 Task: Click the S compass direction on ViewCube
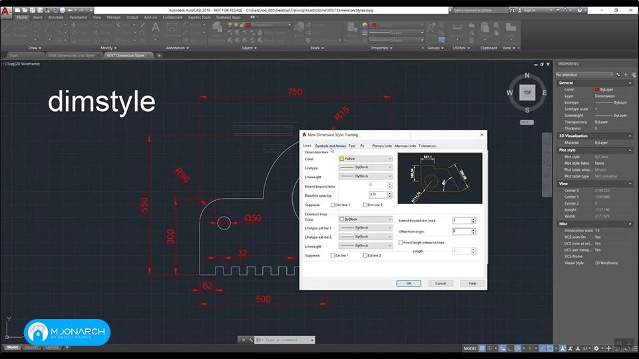(527, 110)
